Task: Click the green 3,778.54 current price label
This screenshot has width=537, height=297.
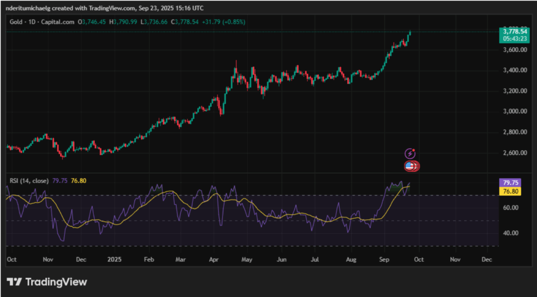Action: (x=515, y=31)
